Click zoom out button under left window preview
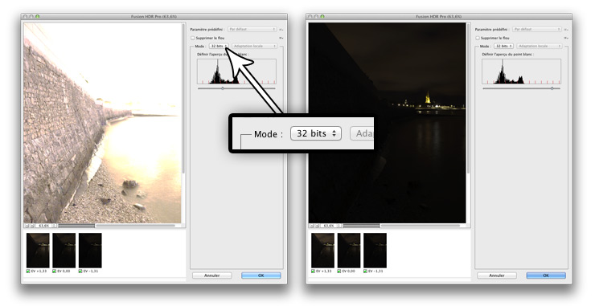This screenshot has height=306, width=595. (x=27, y=226)
